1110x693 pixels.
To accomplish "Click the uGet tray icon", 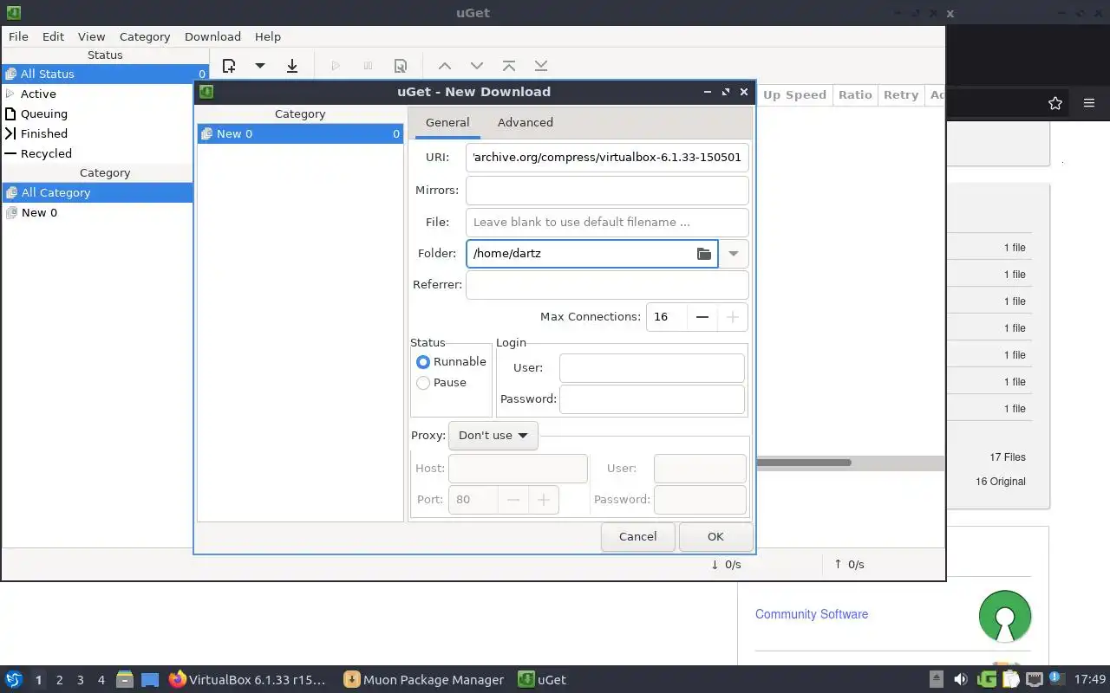I will pyautogui.click(x=986, y=679).
